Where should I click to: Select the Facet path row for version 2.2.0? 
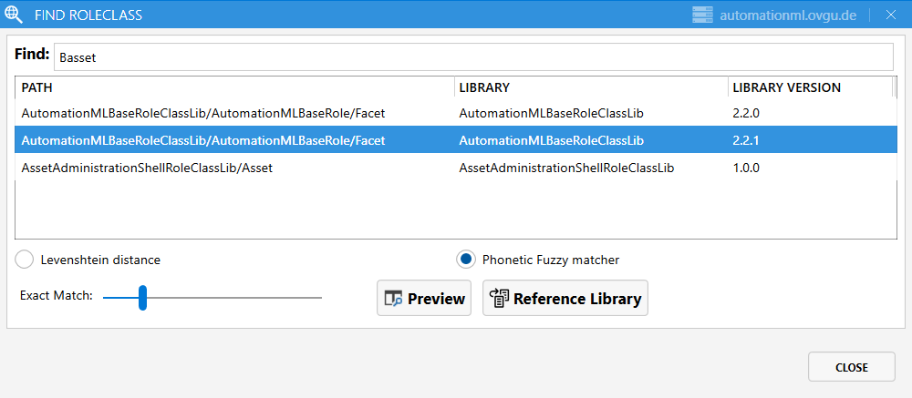202,114
